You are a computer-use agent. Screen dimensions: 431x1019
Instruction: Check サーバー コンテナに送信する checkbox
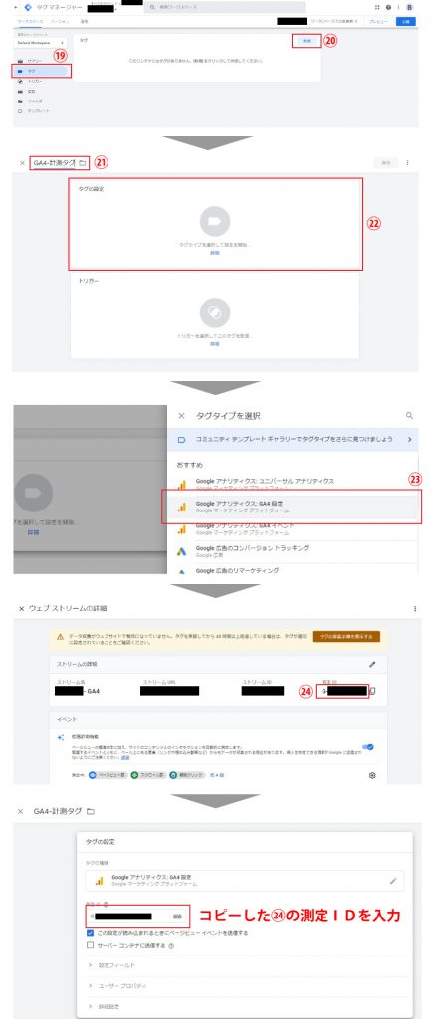91,945
